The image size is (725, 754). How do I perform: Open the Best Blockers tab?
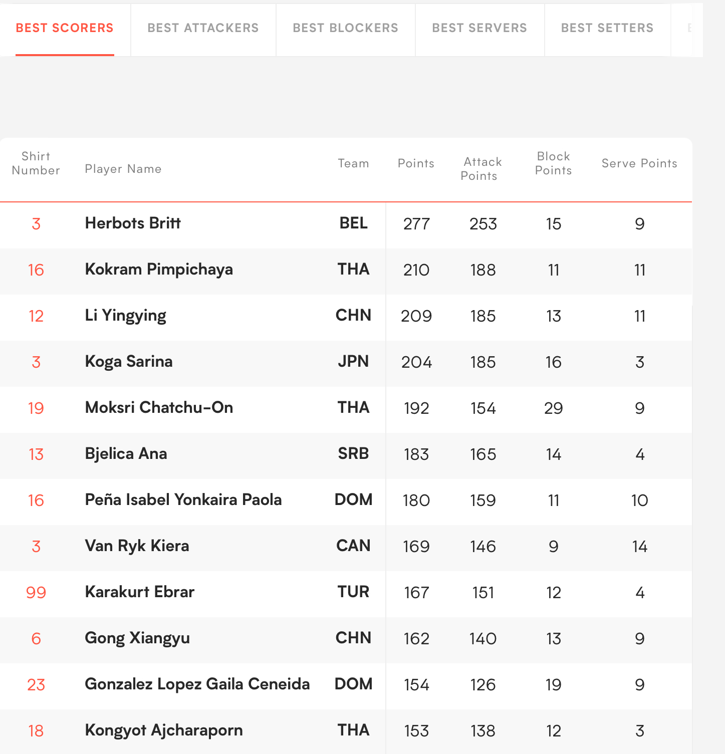(346, 28)
